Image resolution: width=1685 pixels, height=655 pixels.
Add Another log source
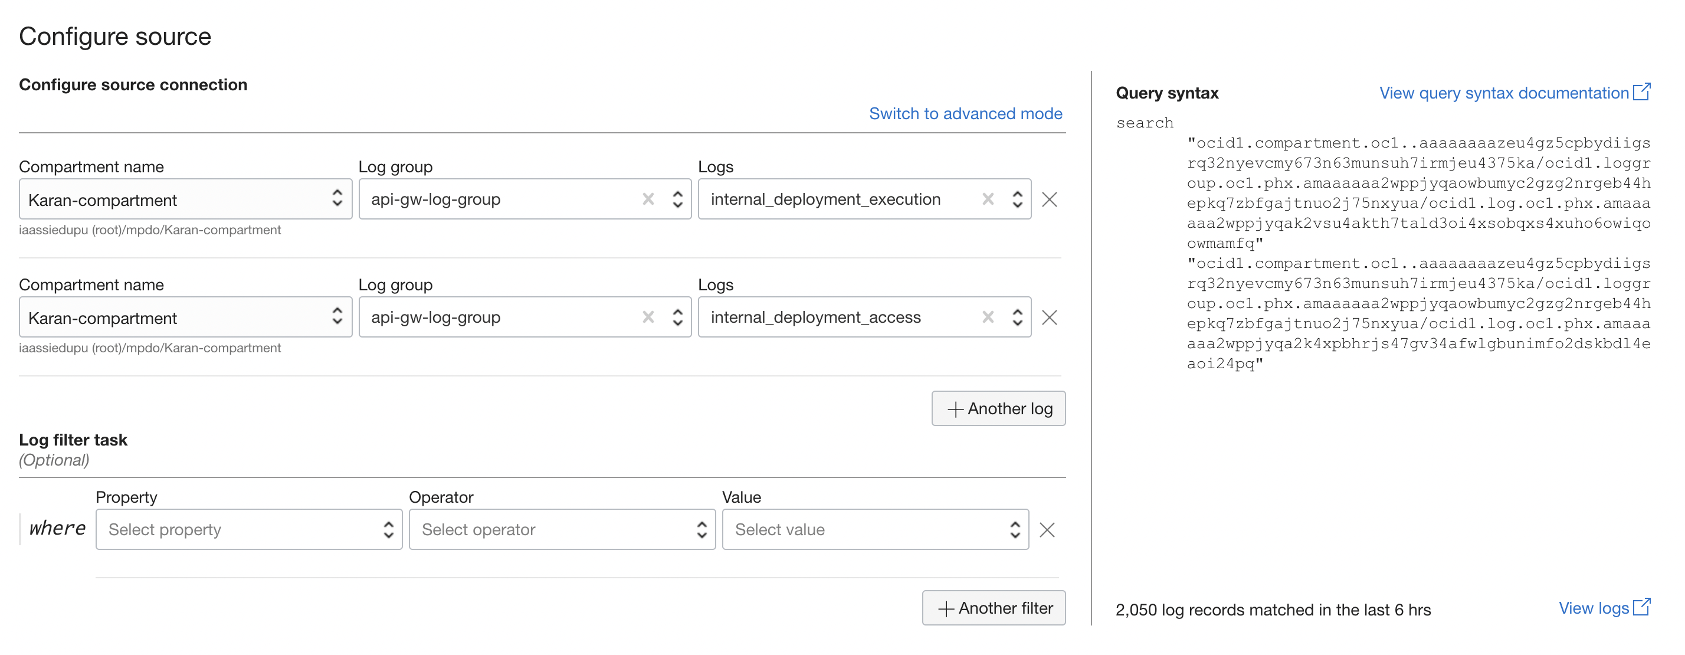coord(998,408)
